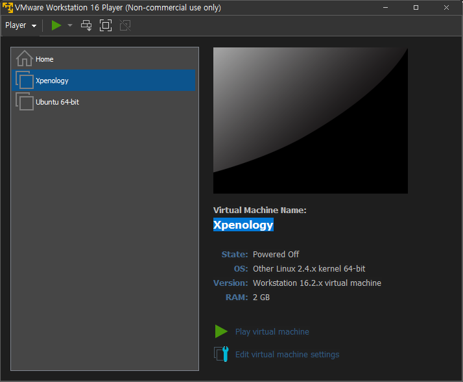Click the disabled Unity mode icon
Screen dimensions: 463x382
click(x=125, y=25)
